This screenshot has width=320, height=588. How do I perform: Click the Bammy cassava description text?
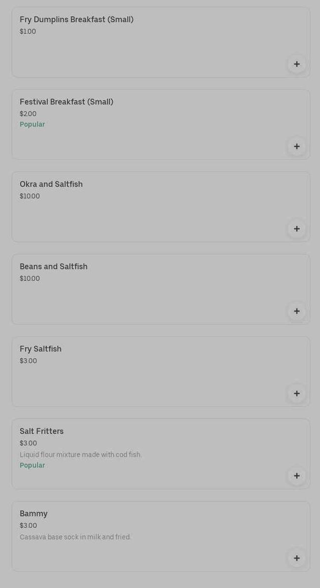pos(75,537)
